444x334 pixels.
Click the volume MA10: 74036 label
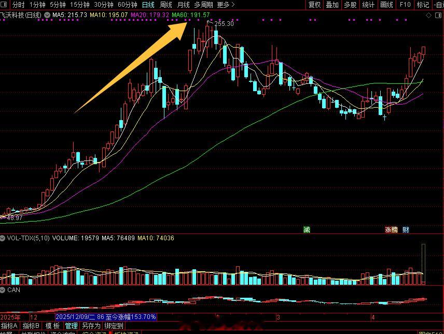tap(156, 238)
